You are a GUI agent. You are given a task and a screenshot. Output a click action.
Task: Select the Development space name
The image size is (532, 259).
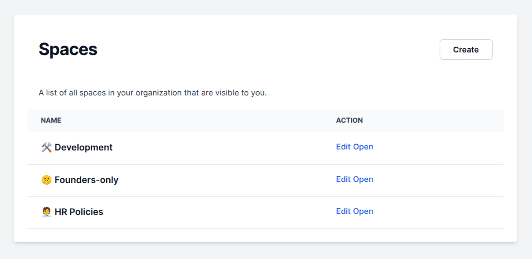tap(83, 148)
